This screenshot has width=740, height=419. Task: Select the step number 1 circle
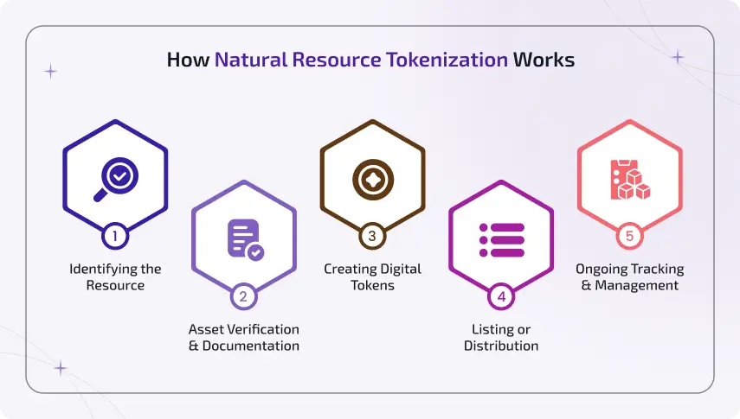click(x=115, y=236)
